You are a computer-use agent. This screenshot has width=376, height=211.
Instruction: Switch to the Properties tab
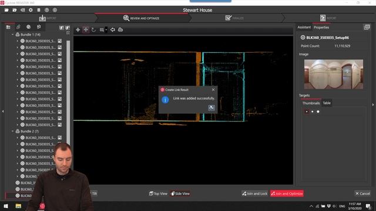coord(321,28)
